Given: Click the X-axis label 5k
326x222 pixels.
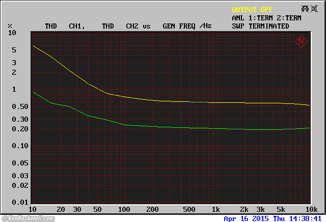Looking at the screenshot, I should 281,209.
